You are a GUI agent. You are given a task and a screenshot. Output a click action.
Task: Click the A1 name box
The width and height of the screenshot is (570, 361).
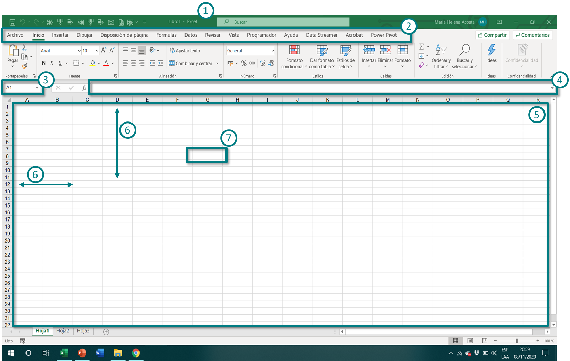[x=22, y=88]
